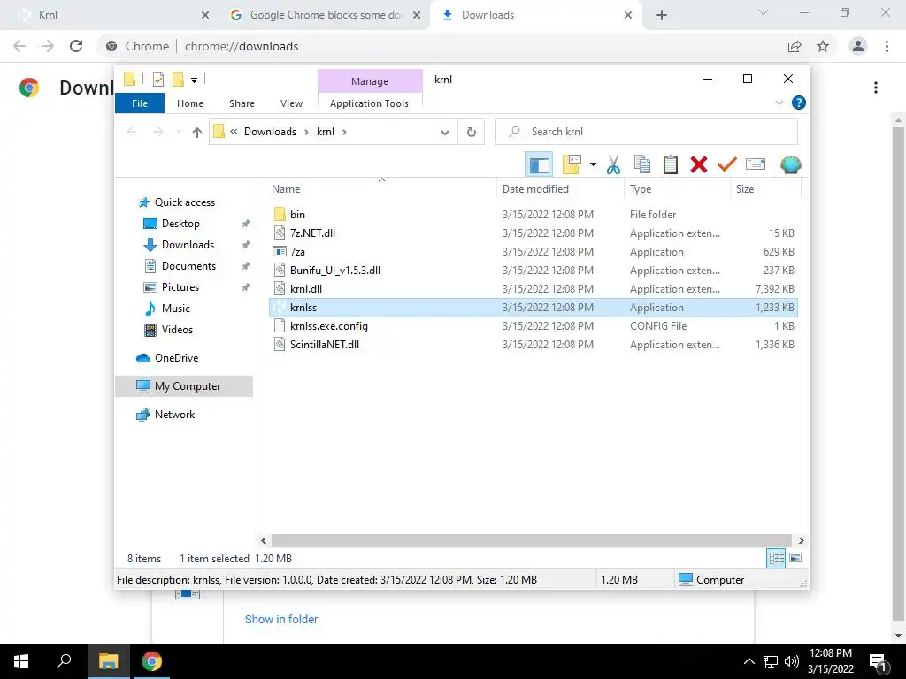Select the krnlss.exe.config file
This screenshot has width=906, height=679.
pyautogui.click(x=534, y=326)
